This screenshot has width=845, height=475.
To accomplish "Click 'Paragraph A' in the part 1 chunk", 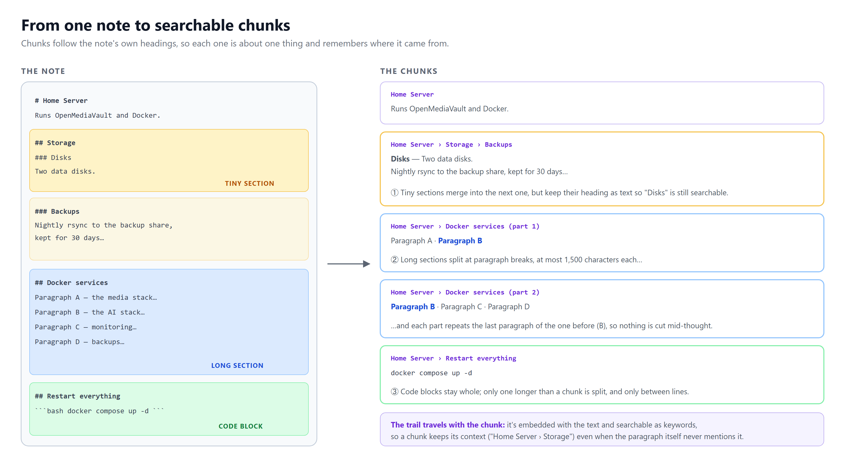I will coord(411,241).
